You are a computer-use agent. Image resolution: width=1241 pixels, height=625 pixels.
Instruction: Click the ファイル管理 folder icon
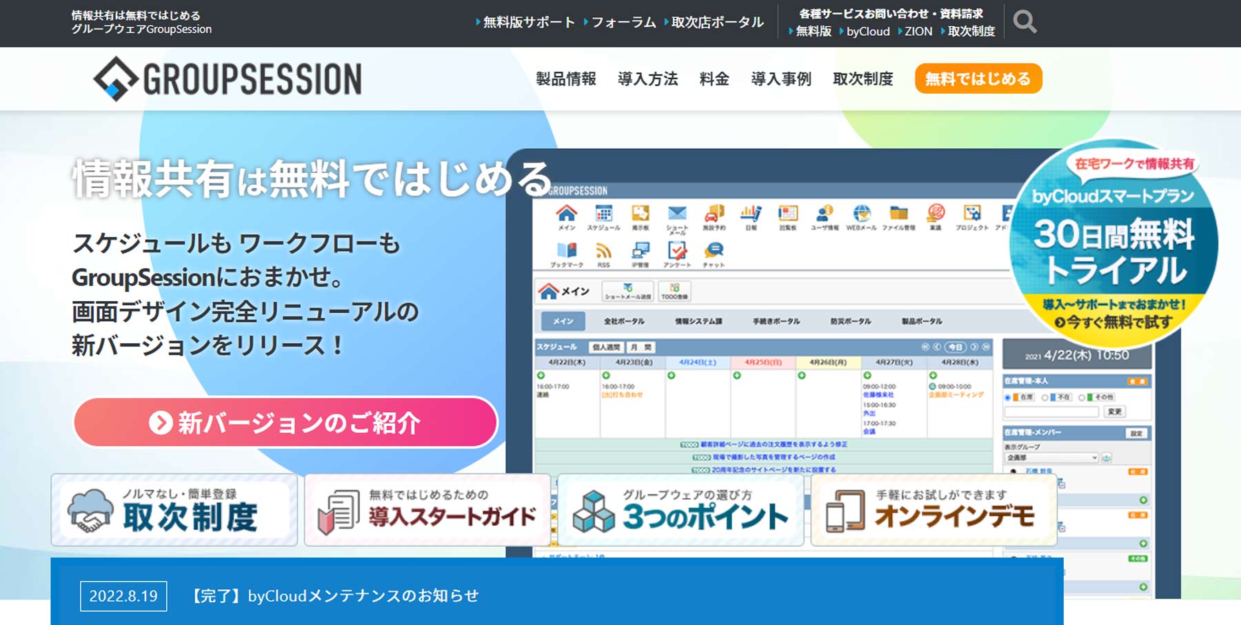coord(898,215)
